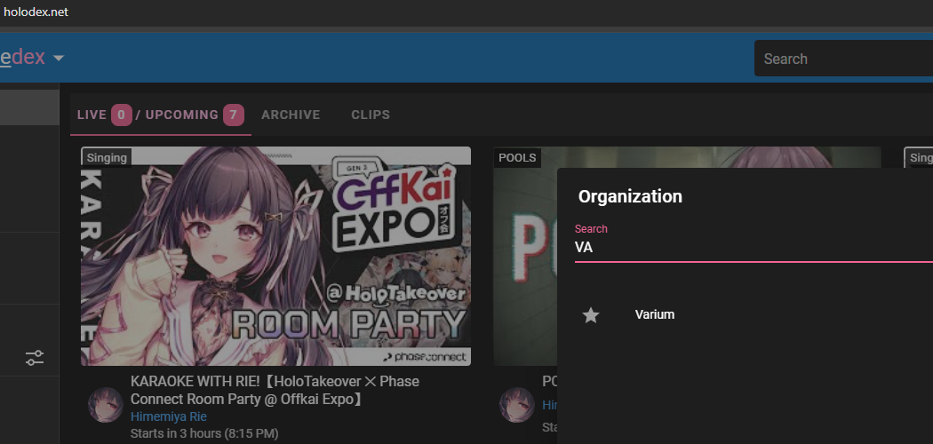The image size is (933, 444).
Task: Click the Starts in 3 hours (8:15 PM) text
Action: (x=204, y=433)
